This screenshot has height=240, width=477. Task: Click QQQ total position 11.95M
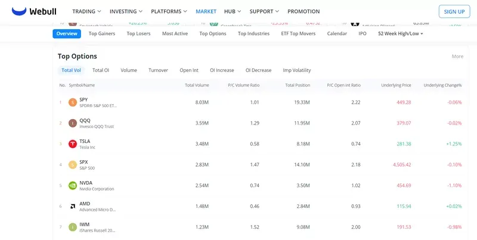coord(302,123)
